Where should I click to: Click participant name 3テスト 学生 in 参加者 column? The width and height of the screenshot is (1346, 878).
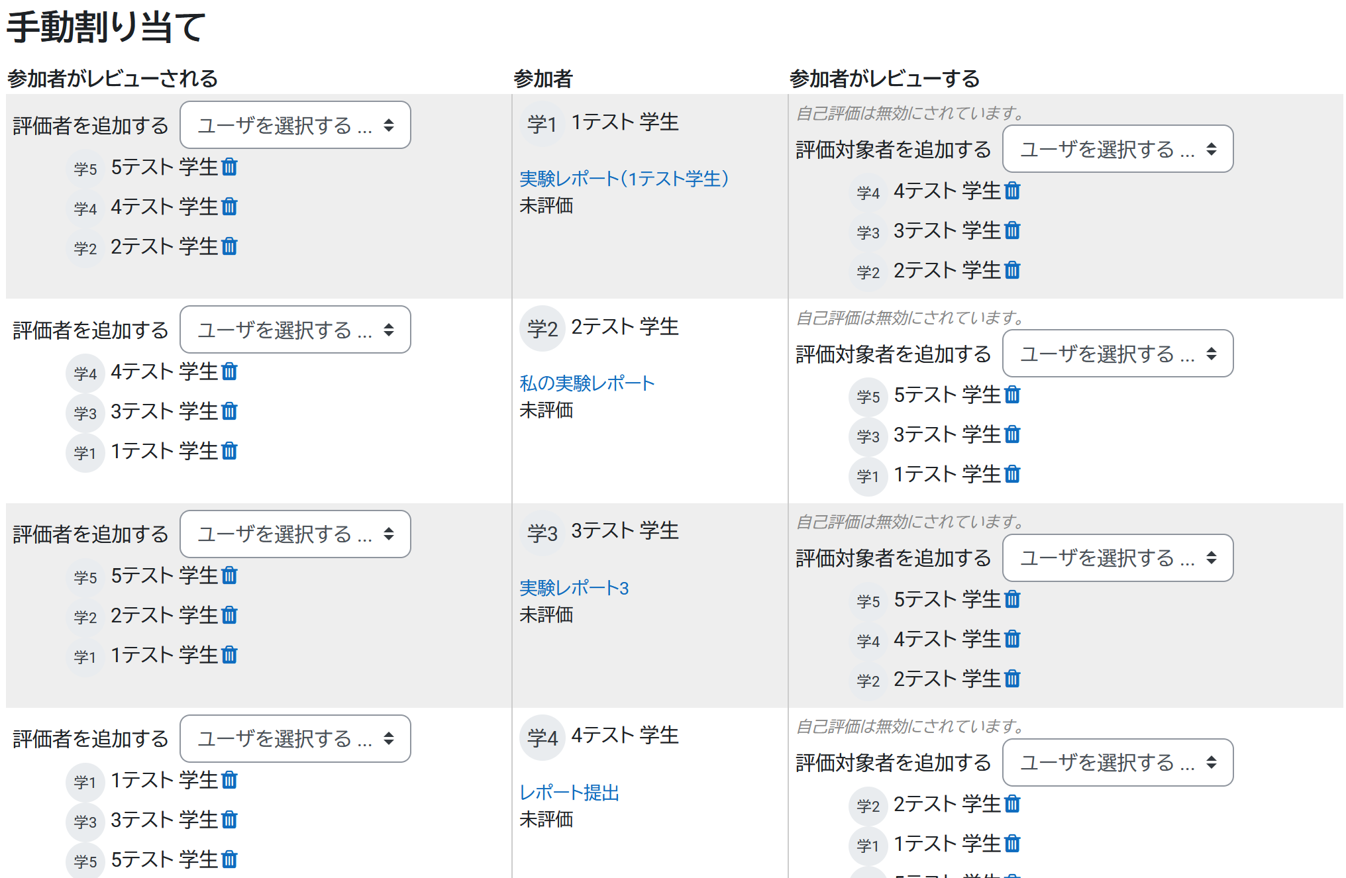coord(625,531)
